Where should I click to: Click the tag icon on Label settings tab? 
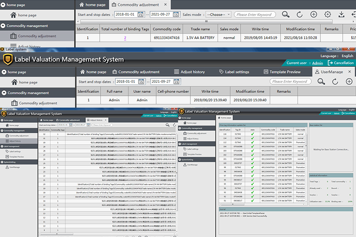tap(222, 72)
